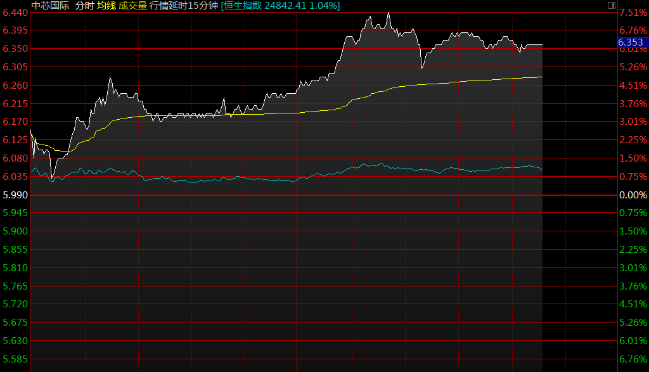Click the blue 6.353 current price tag
The height and width of the screenshot is (372, 649).
[x=631, y=42]
